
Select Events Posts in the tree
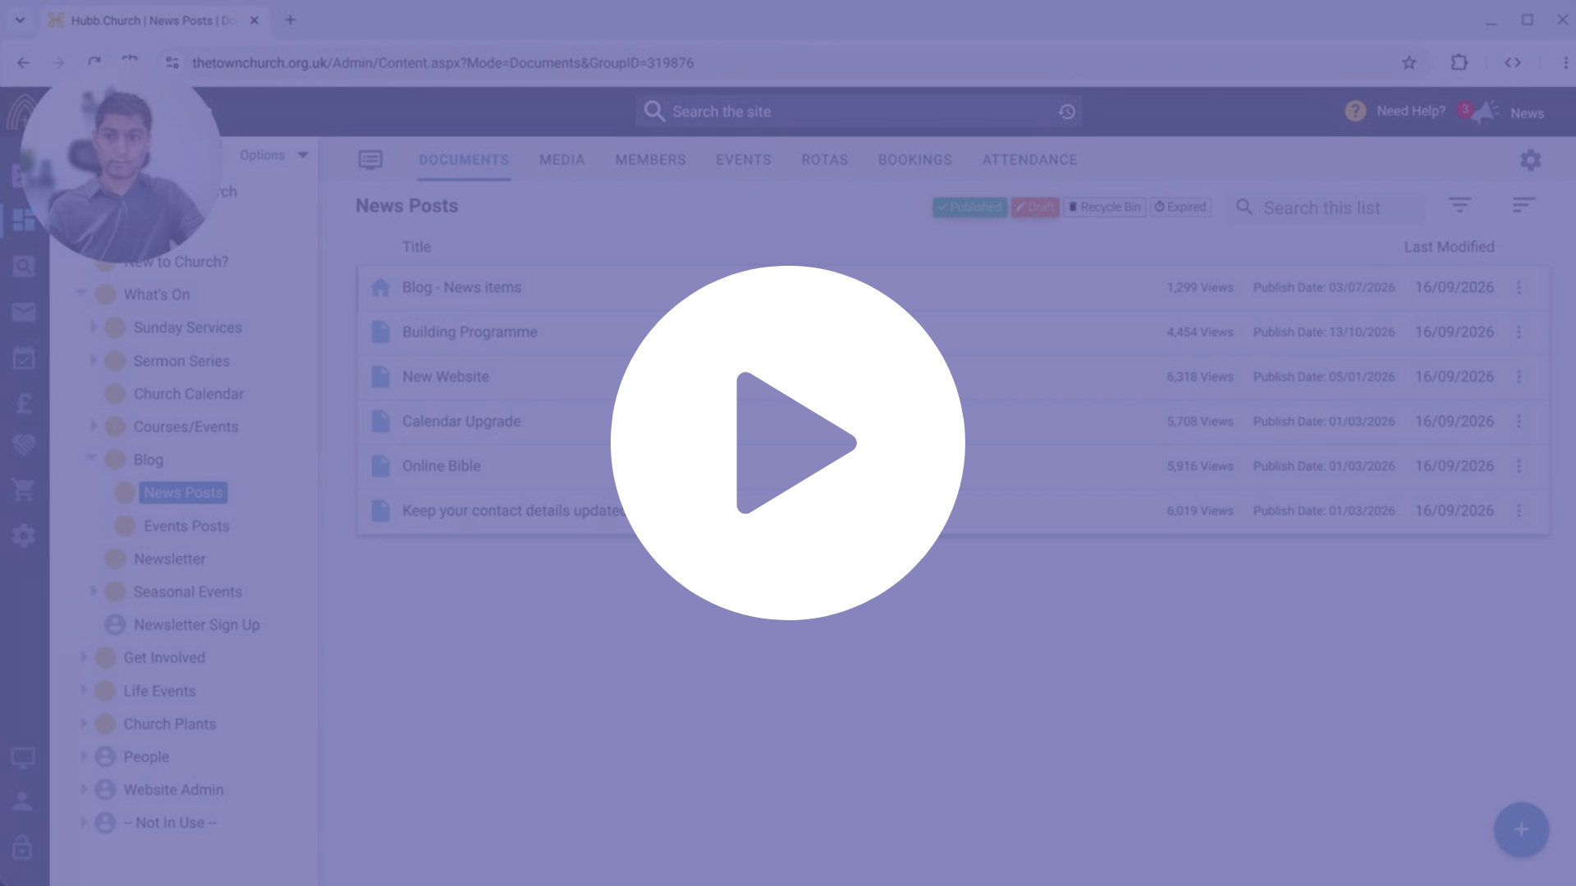(186, 526)
